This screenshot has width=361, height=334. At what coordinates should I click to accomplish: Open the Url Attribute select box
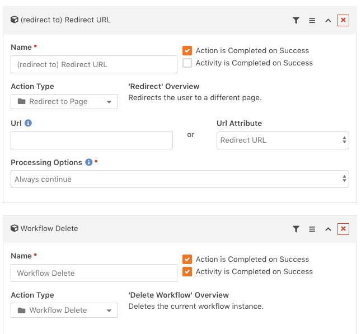283,140
